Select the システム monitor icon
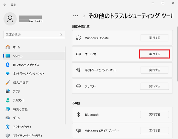 coord(8,56)
